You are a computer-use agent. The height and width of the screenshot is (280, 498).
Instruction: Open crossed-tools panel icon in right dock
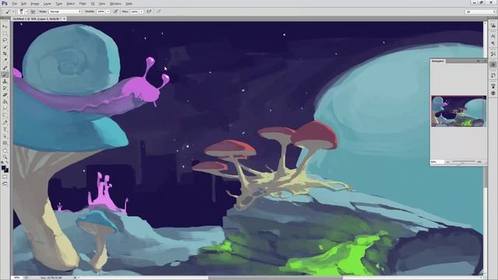coord(493,54)
